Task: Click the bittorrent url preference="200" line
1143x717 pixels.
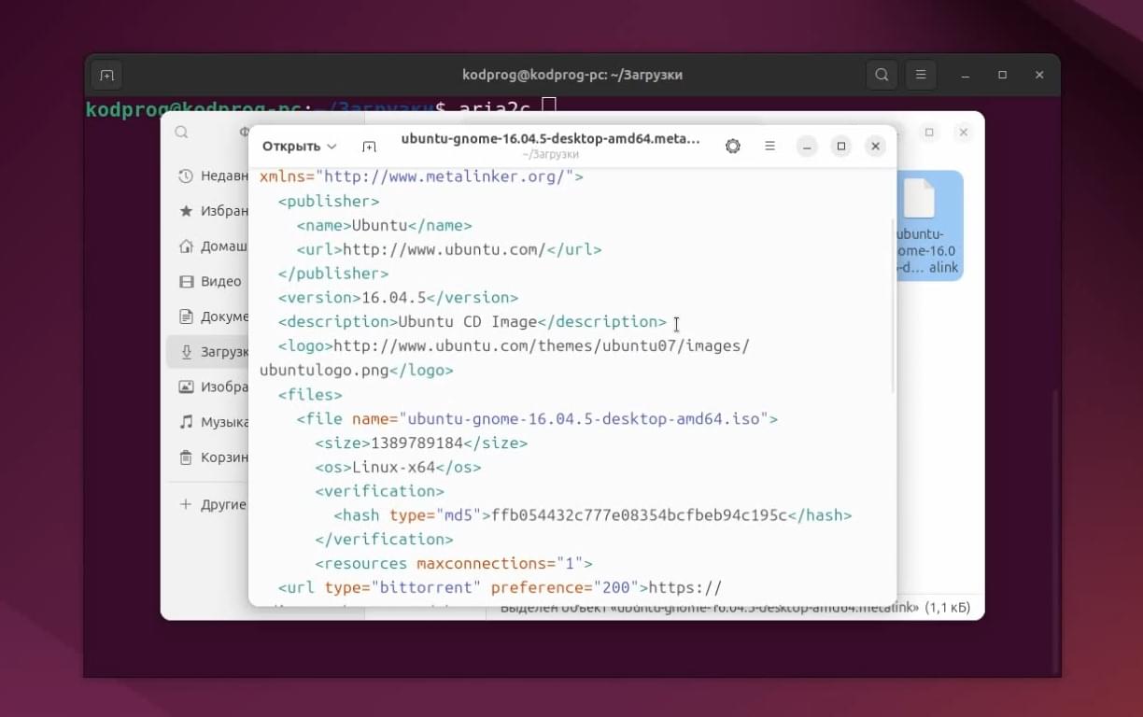Action: pos(500,588)
